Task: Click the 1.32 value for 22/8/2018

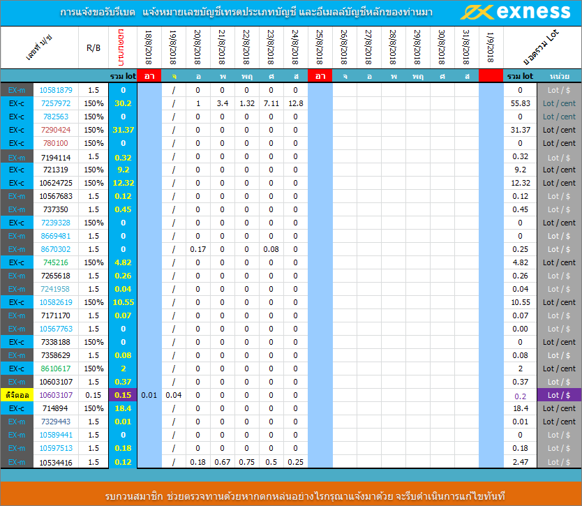Action: click(247, 103)
